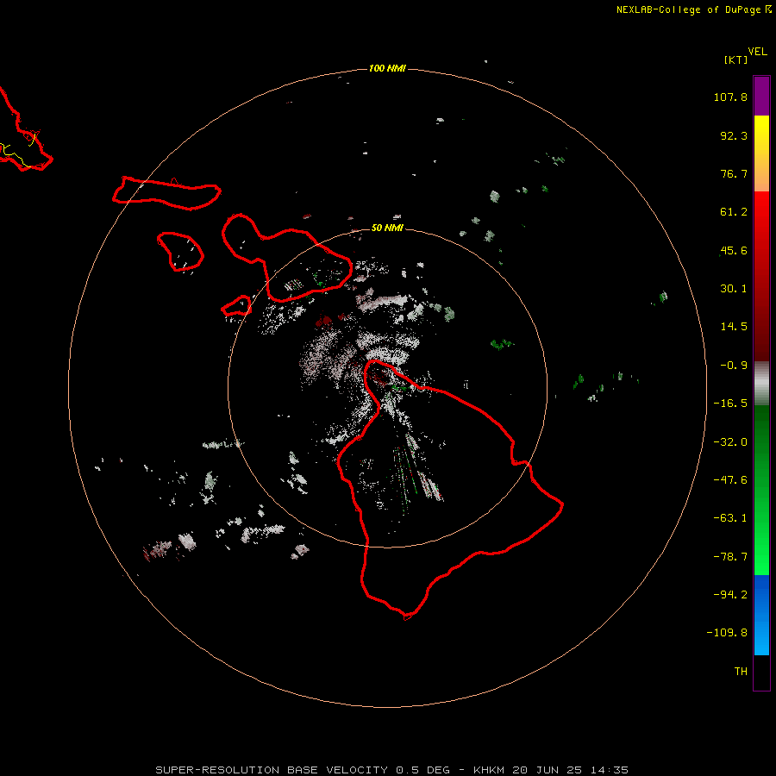Click the 76.7 legend value

coord(734,173)
